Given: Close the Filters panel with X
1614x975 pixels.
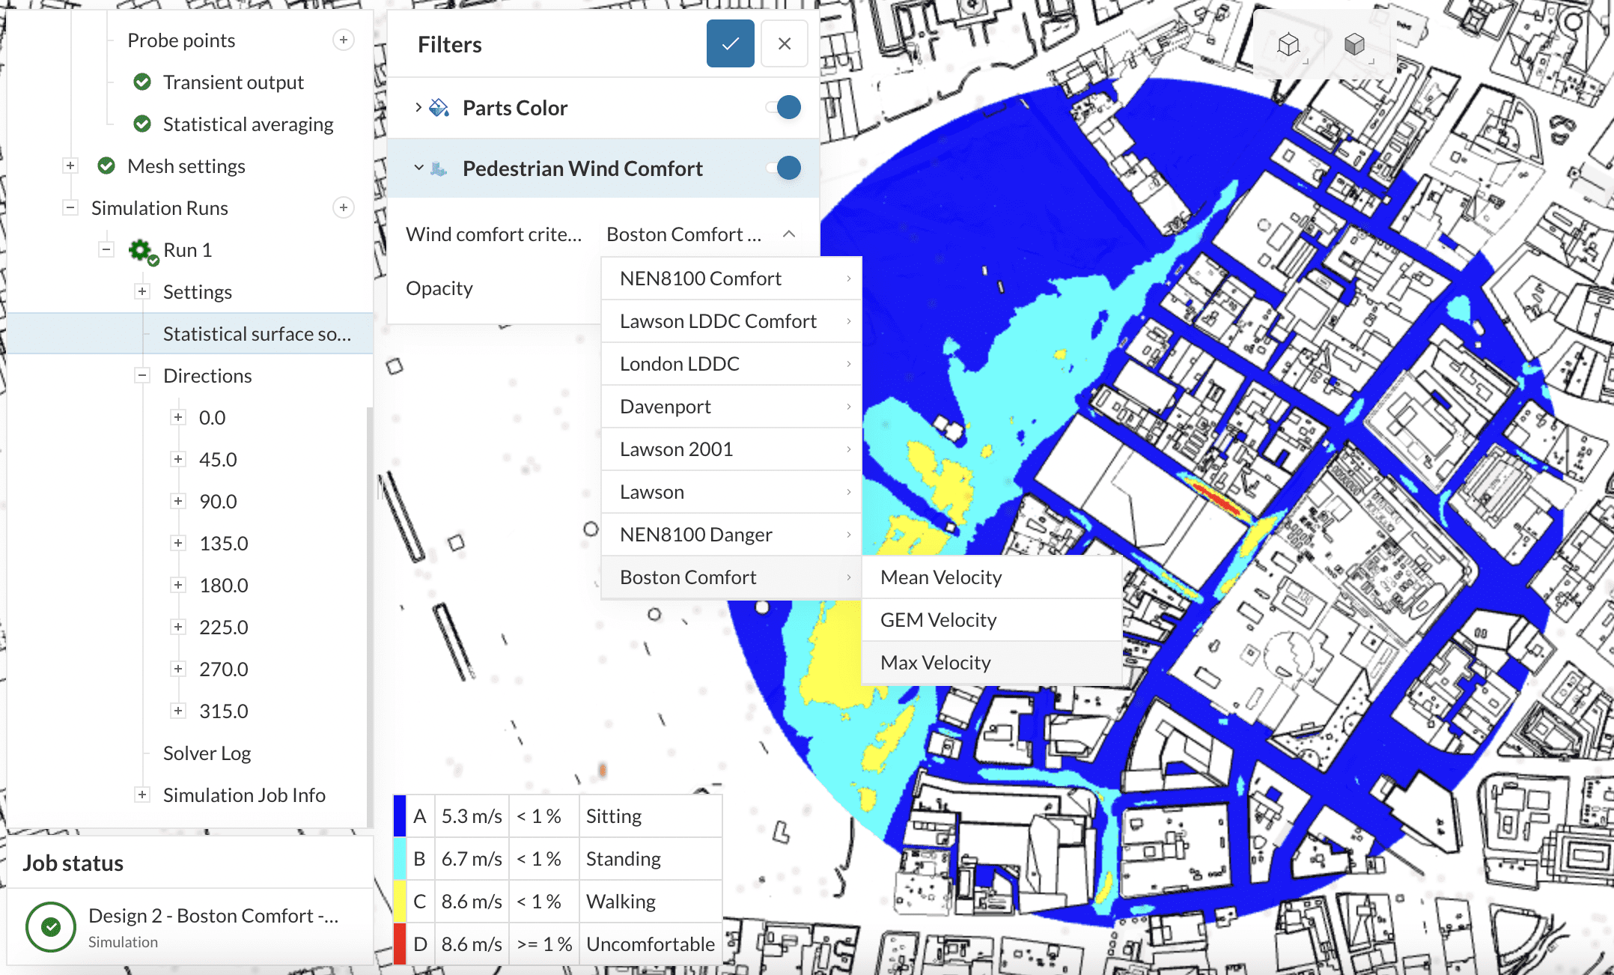Looking at the screenshot, I should pos(784,44).
